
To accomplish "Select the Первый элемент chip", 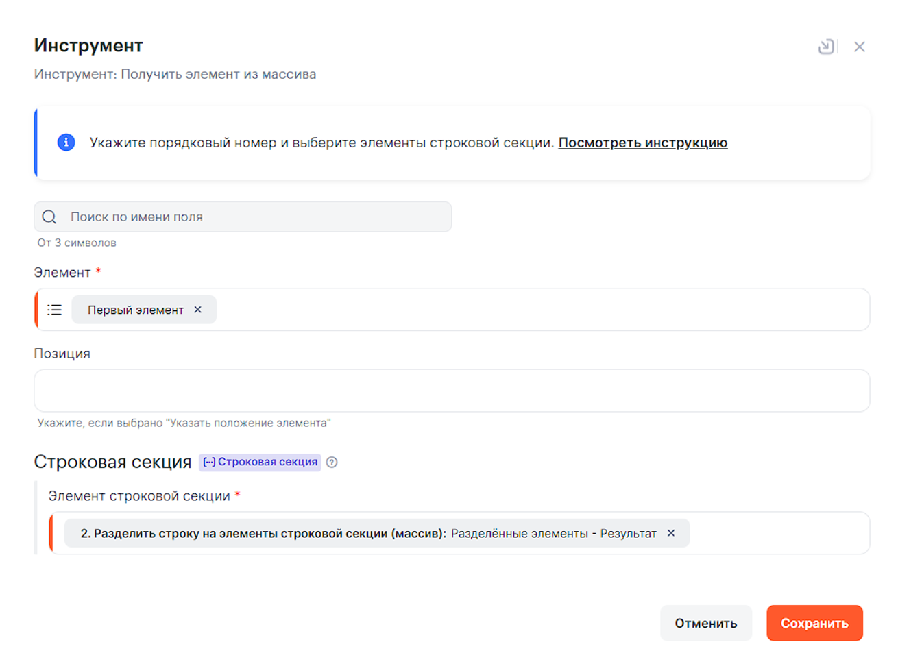I will coord(135,310).
